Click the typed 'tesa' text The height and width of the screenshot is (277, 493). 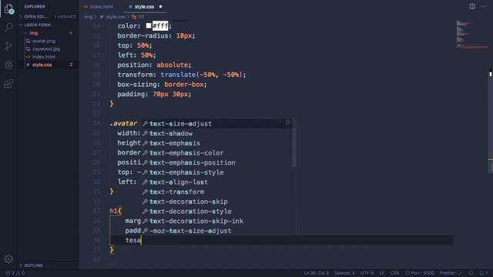[x=133, y=241]
